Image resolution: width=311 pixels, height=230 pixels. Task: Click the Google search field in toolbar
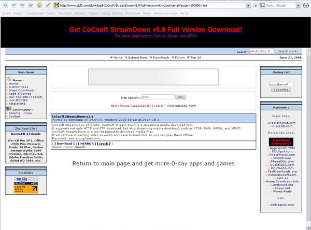click(x=280, y=6)
